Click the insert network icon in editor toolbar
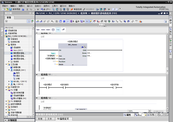This screenshot has width=173, height=122. point(37,21)
